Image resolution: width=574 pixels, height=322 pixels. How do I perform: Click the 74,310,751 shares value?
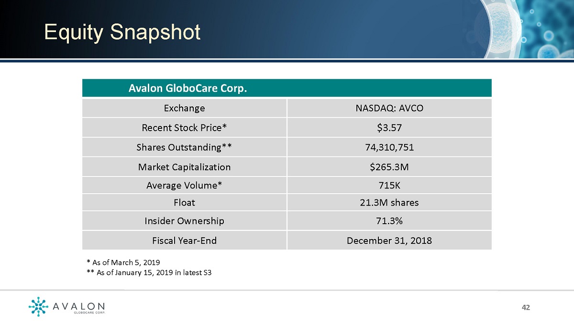coord(389,147)
